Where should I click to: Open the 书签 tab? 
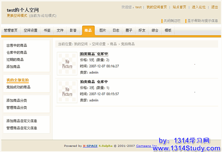click(x=47, y=30)
